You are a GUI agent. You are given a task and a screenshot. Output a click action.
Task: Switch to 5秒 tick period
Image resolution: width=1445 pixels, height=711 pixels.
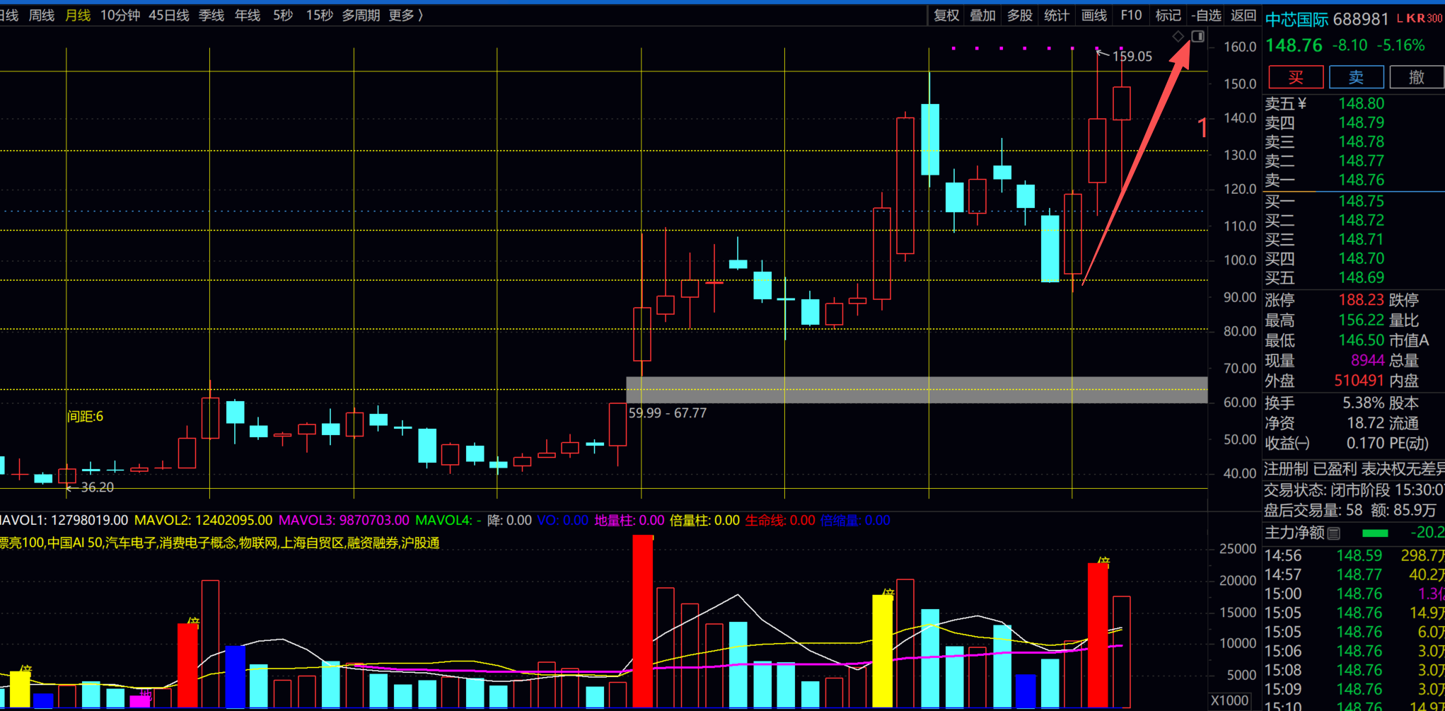click(x=283, y=15)
